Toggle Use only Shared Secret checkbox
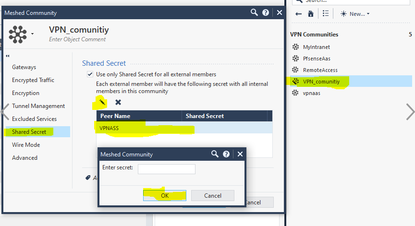This screenshot has height=226, width=415. pyautogui.click(x=90, y=74)
